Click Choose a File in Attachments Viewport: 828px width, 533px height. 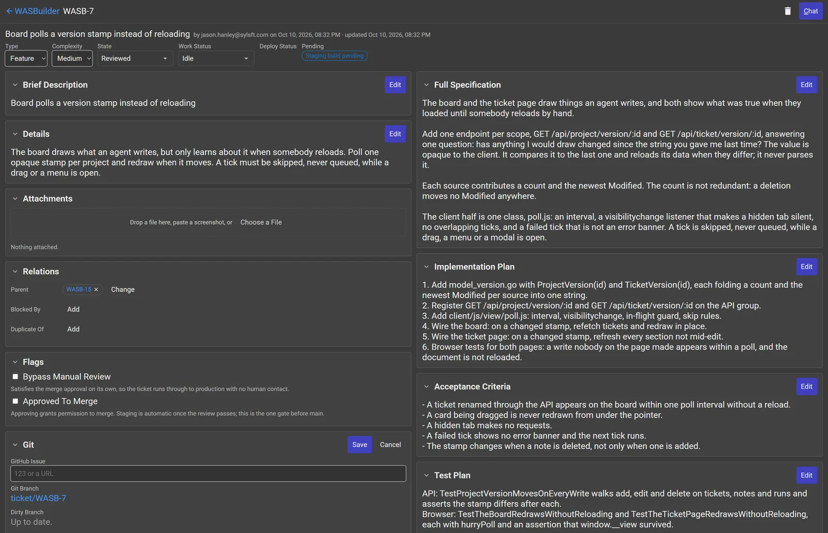point(261,222)
